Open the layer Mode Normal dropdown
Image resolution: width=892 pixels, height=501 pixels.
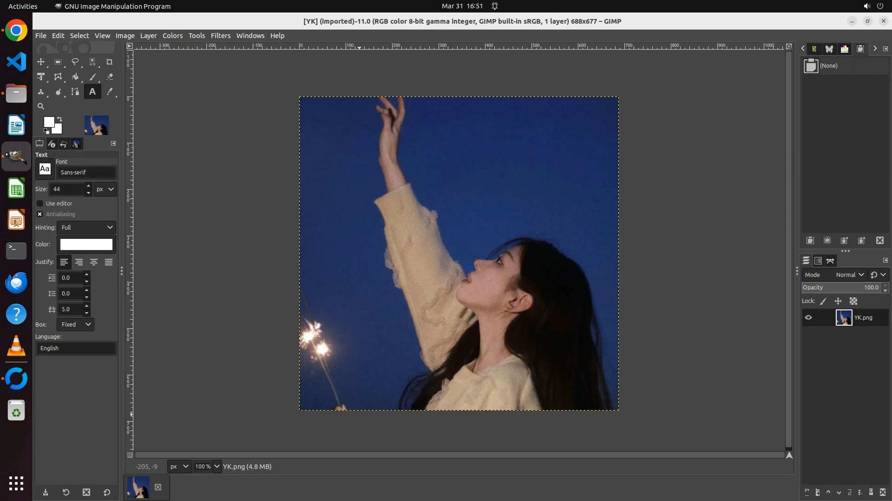(x=849, y=275)
